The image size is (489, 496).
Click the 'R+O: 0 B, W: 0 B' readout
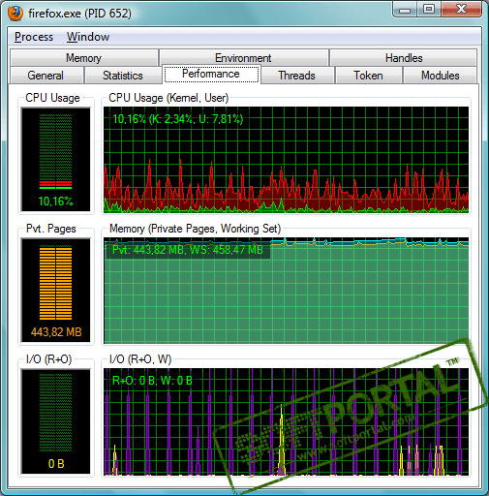152,381
